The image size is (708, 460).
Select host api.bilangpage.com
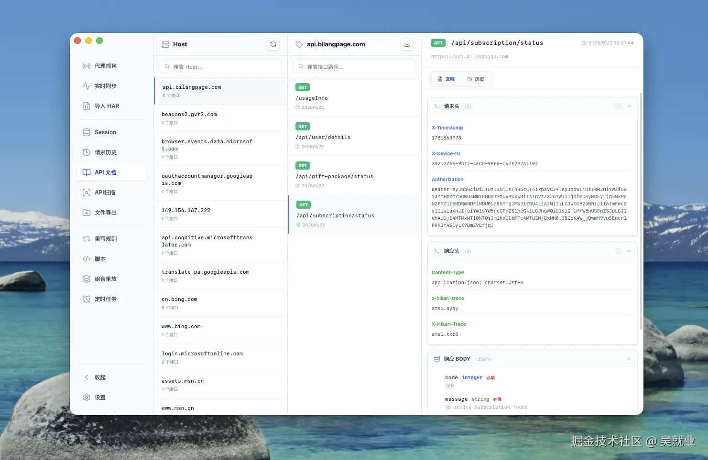[220, 91]
